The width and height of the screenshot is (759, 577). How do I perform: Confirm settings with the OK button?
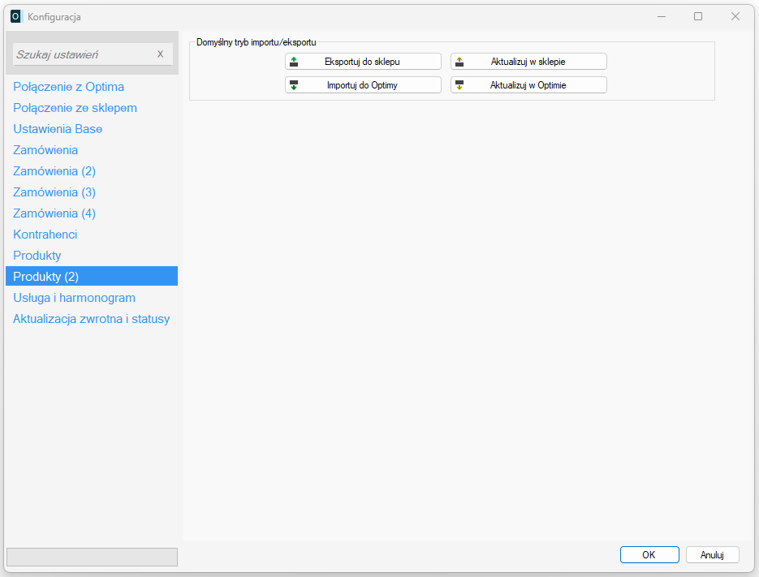click(x=649, y=555)
